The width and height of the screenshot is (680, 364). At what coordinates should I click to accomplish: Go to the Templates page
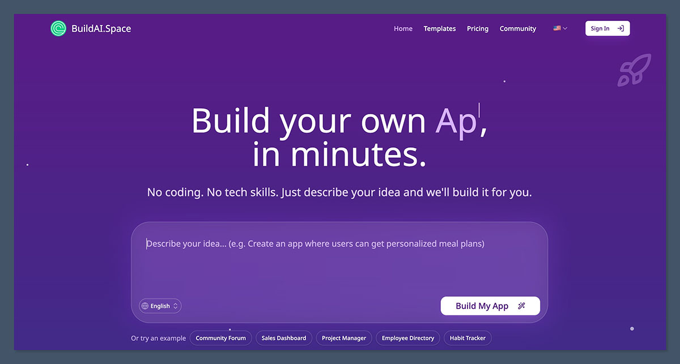440,28
